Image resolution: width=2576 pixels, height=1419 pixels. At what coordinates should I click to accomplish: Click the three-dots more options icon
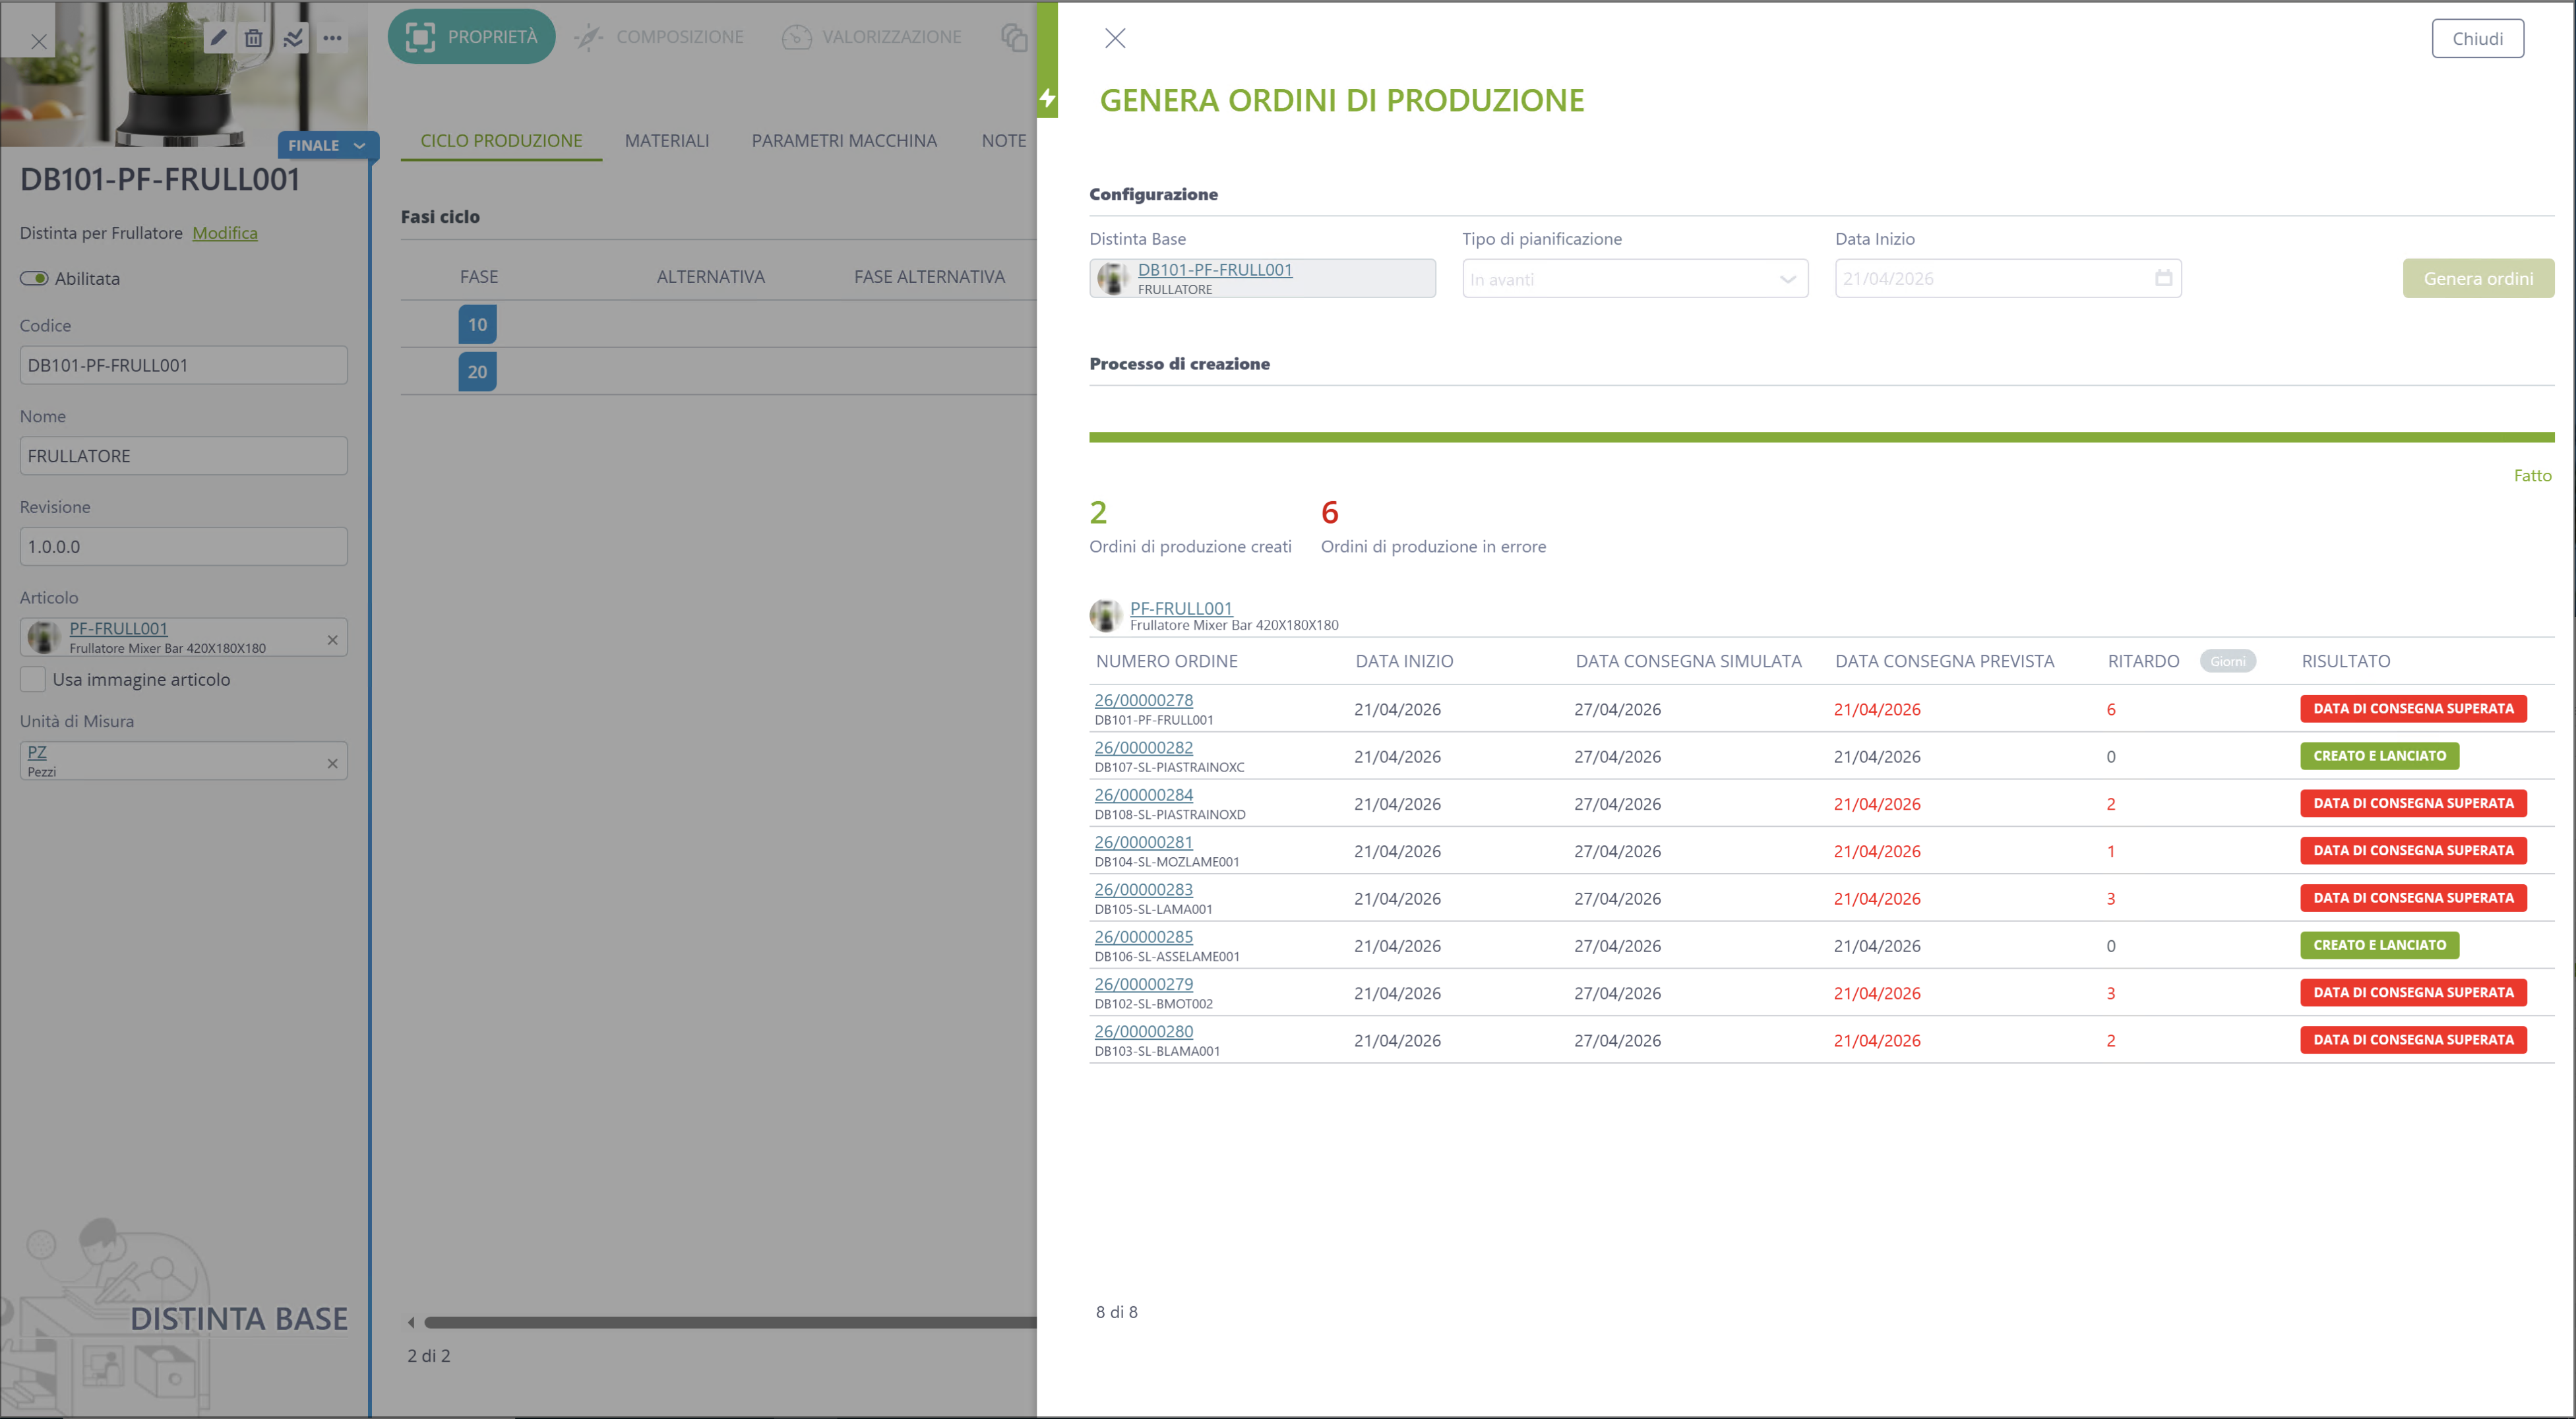tap(332, 38)
